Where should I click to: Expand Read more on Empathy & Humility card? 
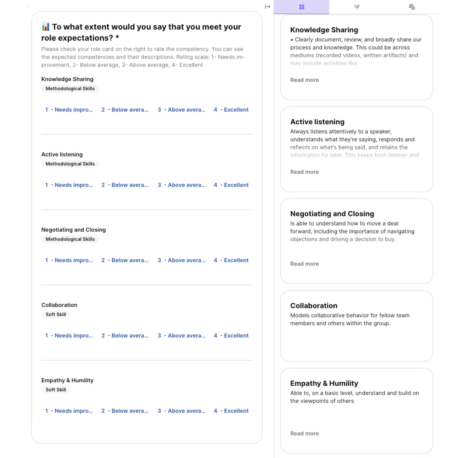304,433
